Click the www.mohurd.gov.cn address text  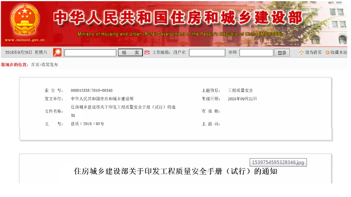coord(25,40)
